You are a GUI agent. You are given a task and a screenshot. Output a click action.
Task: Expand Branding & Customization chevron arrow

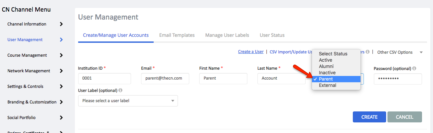pyautogui.click(x=61, y=102)
